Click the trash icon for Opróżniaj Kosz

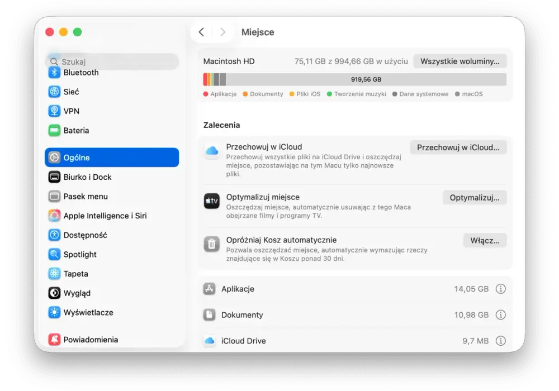pyautogui.click(x=212, y=244)
